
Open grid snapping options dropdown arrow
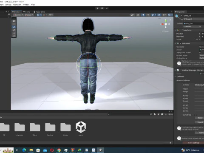(x=41, y=15)
